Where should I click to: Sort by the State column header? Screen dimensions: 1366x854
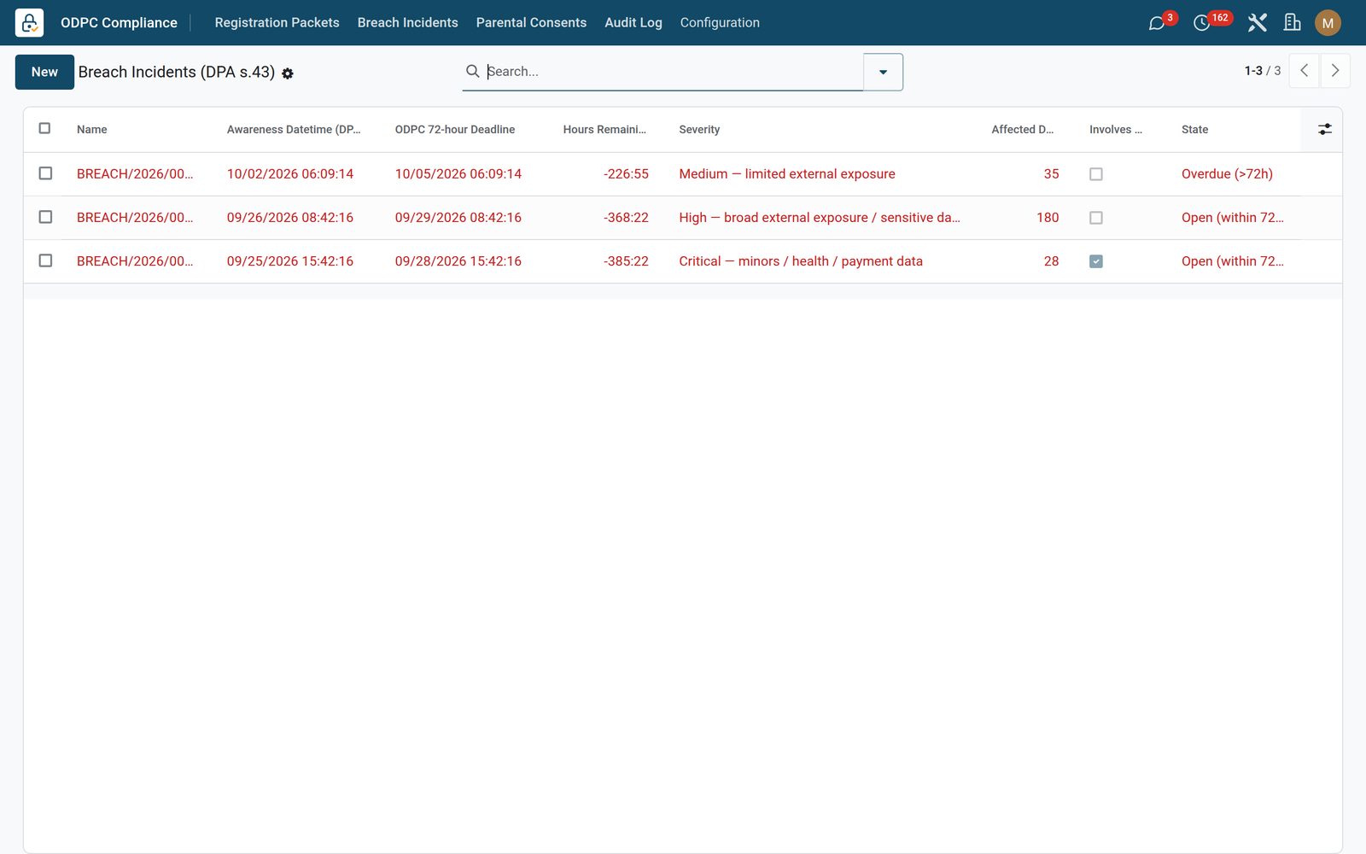1194,130
